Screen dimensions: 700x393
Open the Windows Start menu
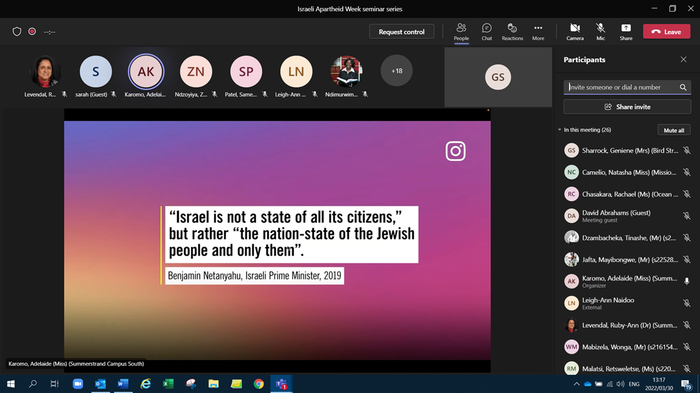pos(11,383)
